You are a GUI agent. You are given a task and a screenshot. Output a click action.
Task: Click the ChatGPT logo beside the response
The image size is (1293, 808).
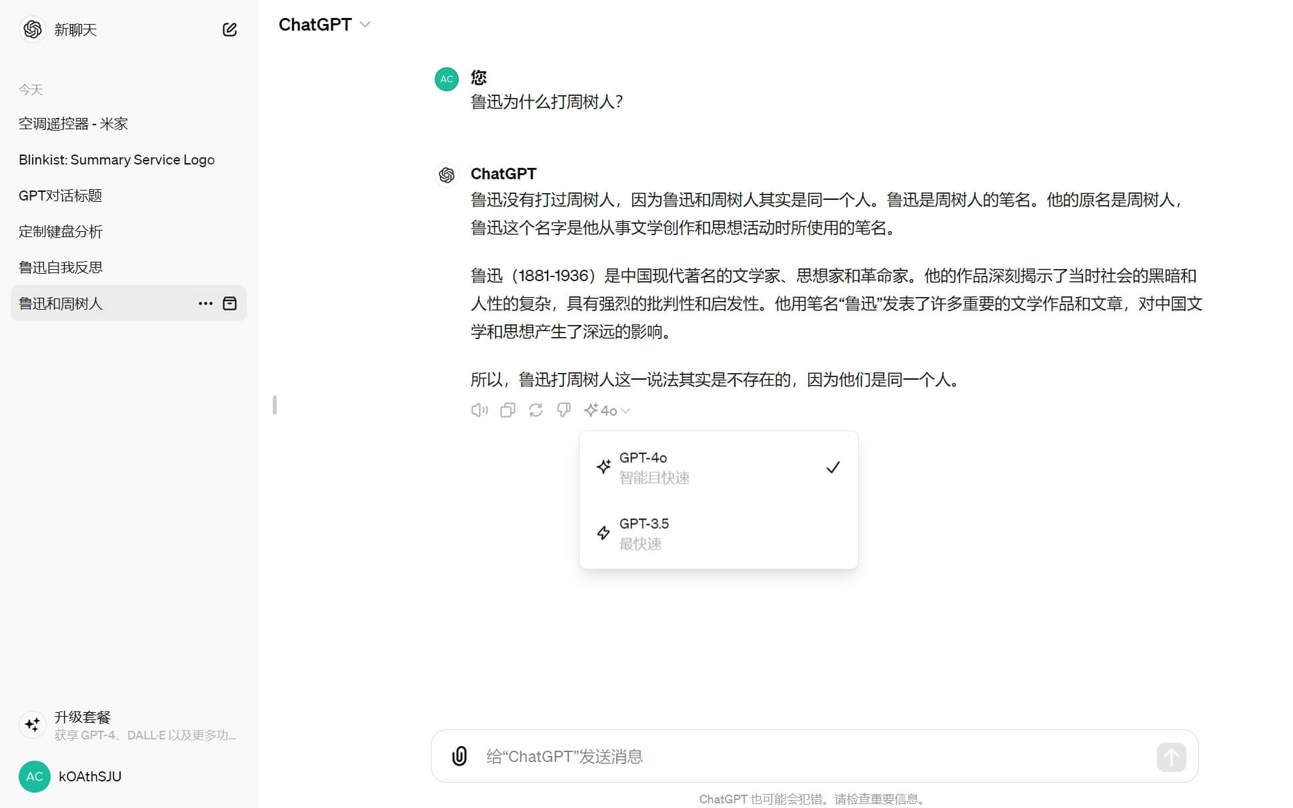(x=445, y=175)
